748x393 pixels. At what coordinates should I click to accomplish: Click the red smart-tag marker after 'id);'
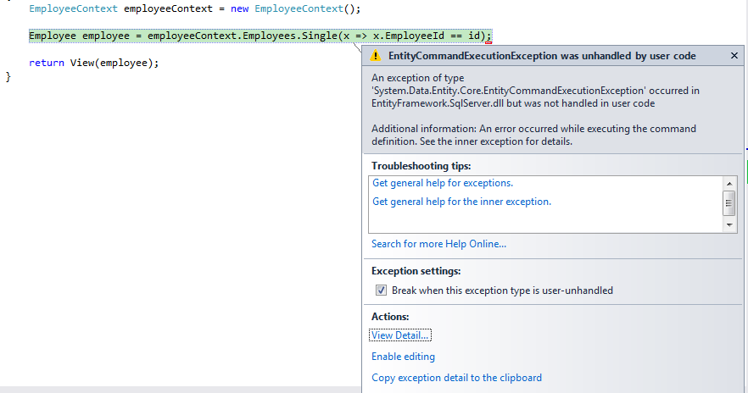point(488,43)
